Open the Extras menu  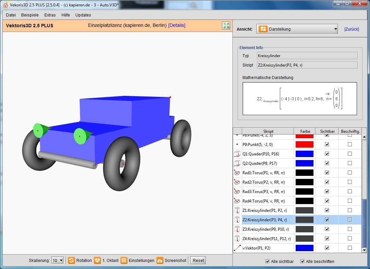pyautogui.click(x=50, y=15)
